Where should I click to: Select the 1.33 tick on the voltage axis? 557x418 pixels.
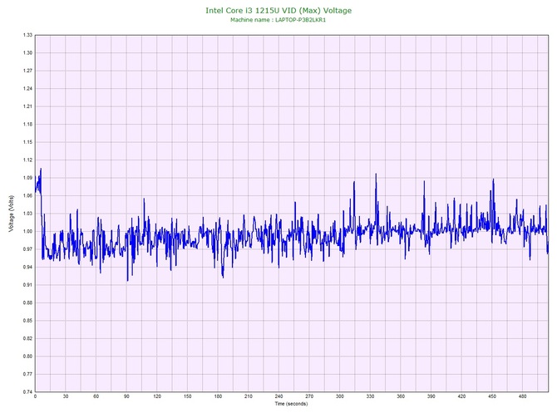click(x=27, y=36)
